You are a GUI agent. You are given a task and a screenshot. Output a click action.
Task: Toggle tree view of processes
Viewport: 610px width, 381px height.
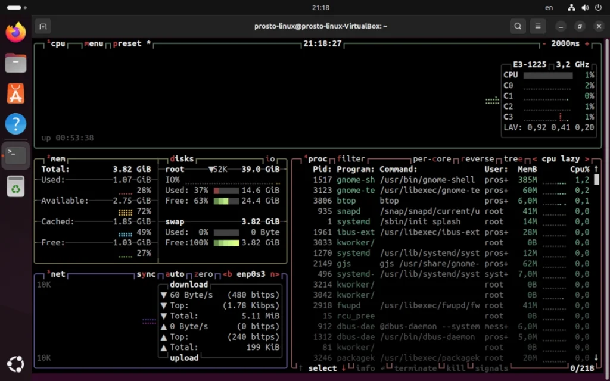coord(513,158)
